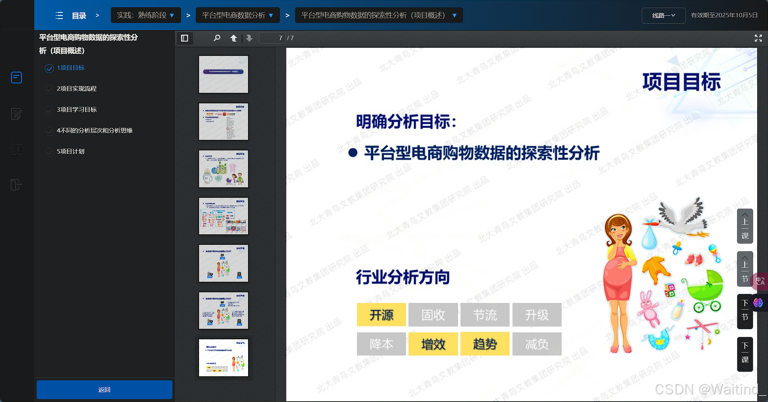The image size is (768, 402).
Task: Open section 3项目学习目标
Action: [x=77, y=110]
